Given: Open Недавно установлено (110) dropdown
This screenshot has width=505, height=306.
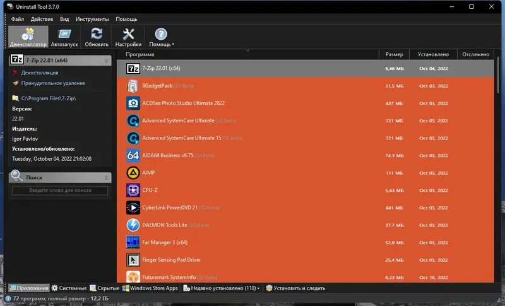Looking at the screenshot, I should click(222, 288).
